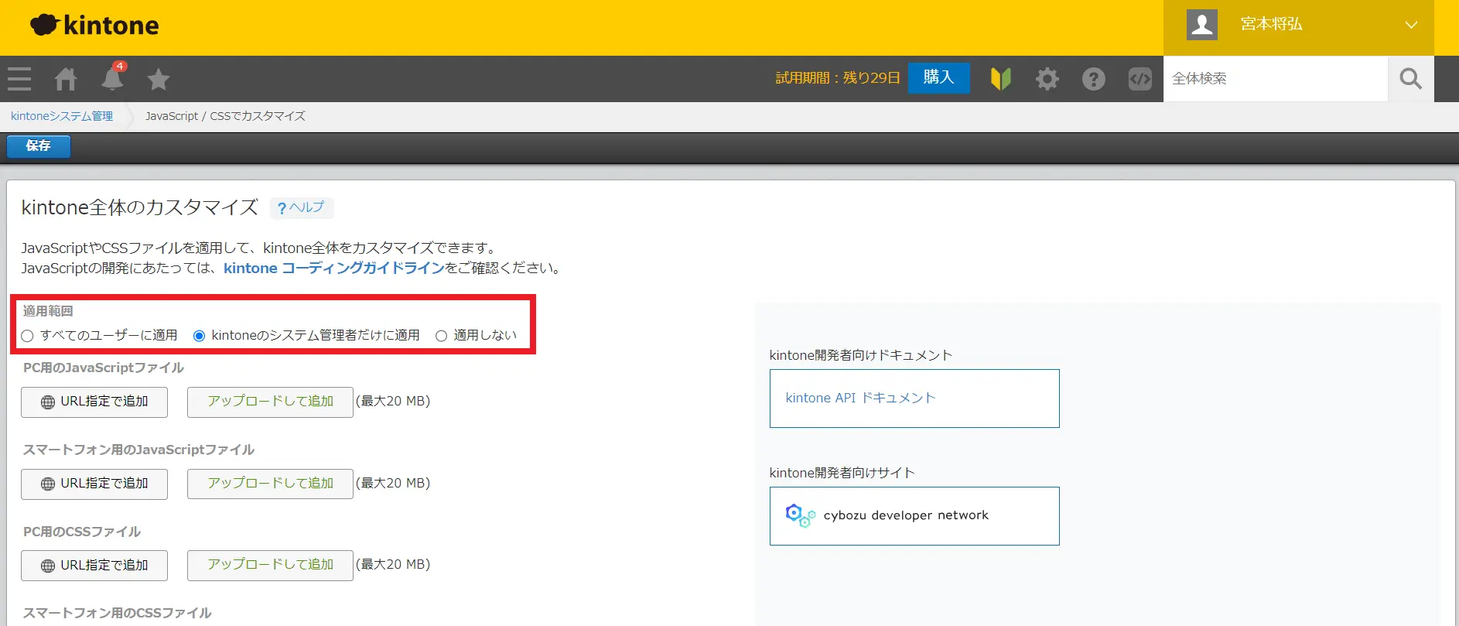
Task: Click the kintone開発者向けサイト heading
Action: point(842,474)
